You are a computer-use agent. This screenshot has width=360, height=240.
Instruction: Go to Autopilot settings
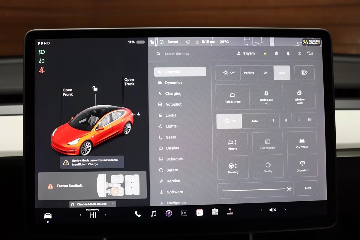173,104
